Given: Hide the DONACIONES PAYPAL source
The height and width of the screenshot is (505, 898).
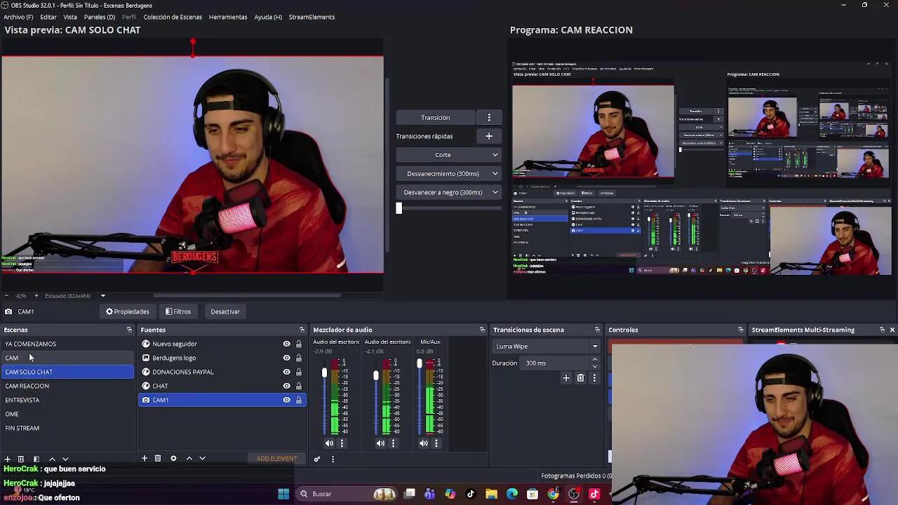Looking at the screenshot, I should click(286, 372).
